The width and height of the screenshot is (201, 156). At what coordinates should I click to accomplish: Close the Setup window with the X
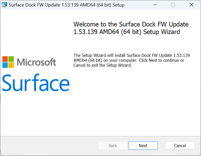[191, 5]
